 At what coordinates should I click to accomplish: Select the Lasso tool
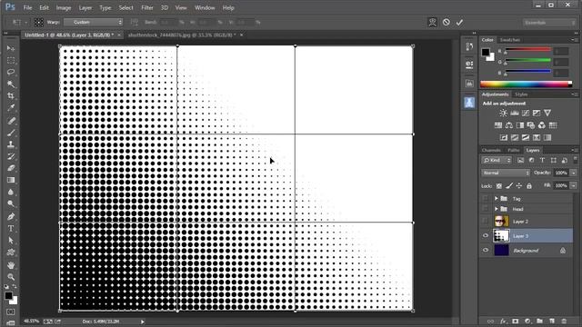11,72
